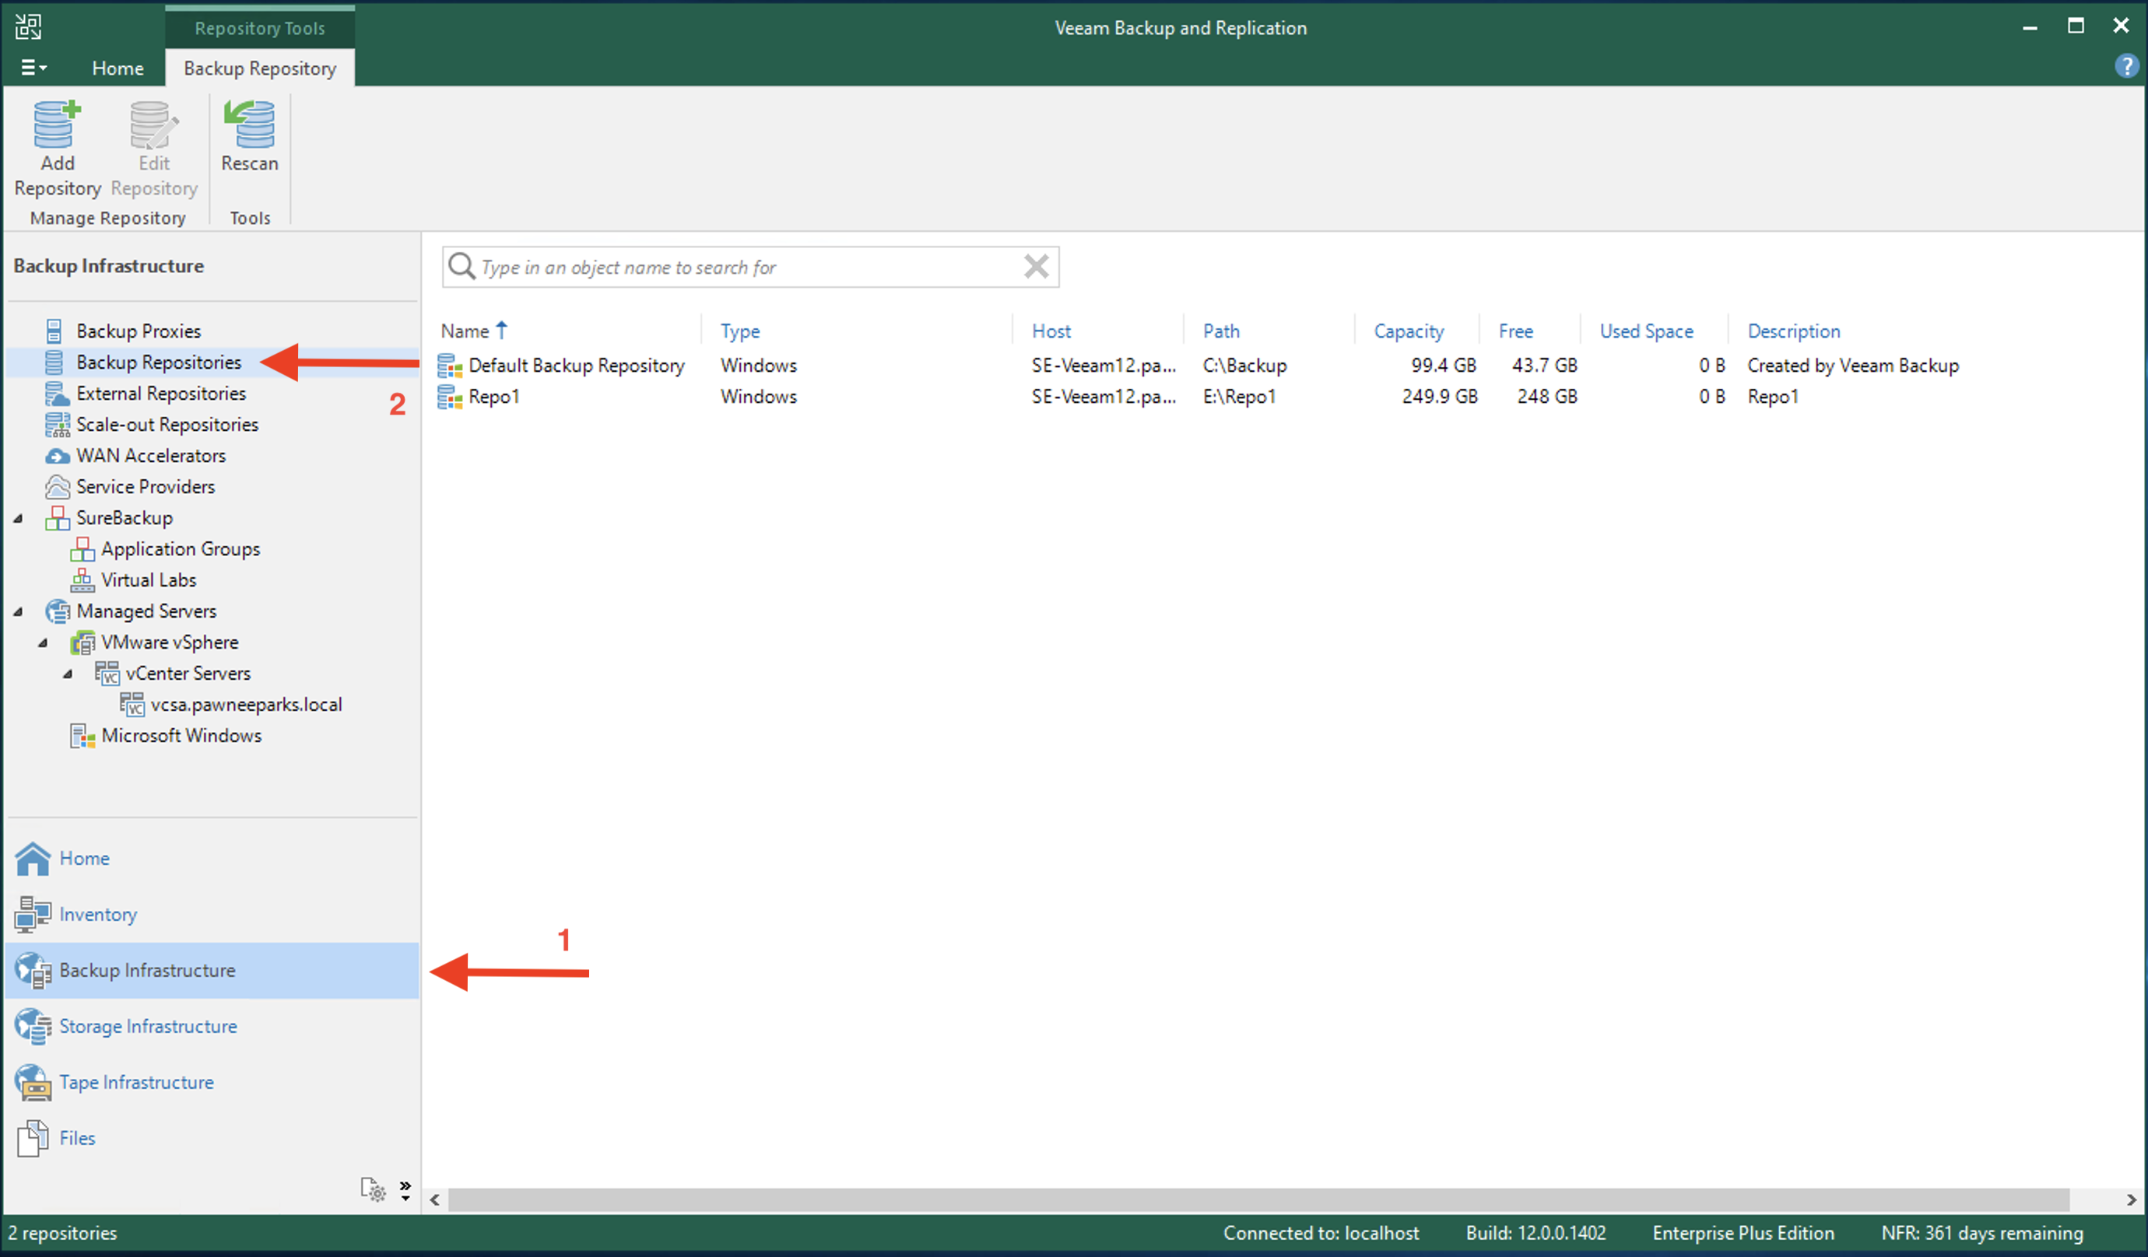
Task: Click the scrollbar left arrow
Action: pos(435,1200)
